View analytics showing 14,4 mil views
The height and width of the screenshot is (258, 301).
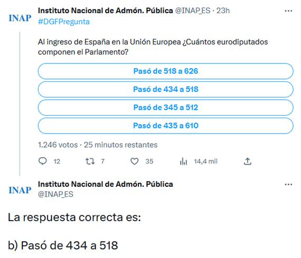tap(183, 161)
